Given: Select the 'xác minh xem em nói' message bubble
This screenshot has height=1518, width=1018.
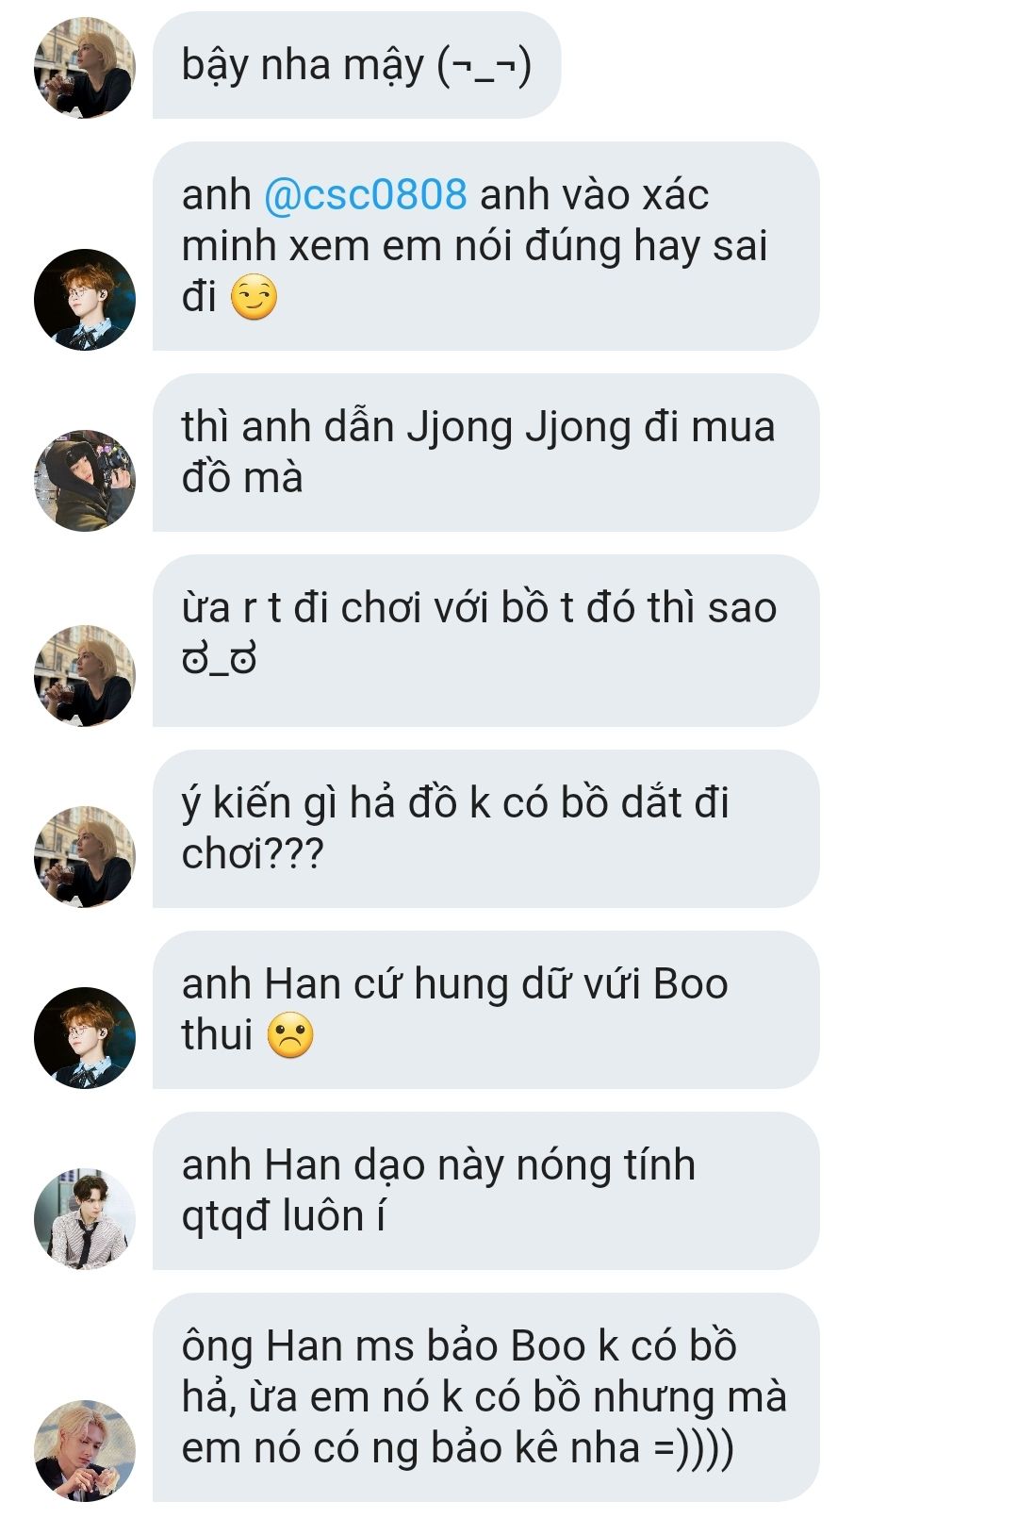Looking at the screenshot, I should (x=485, y=246).
